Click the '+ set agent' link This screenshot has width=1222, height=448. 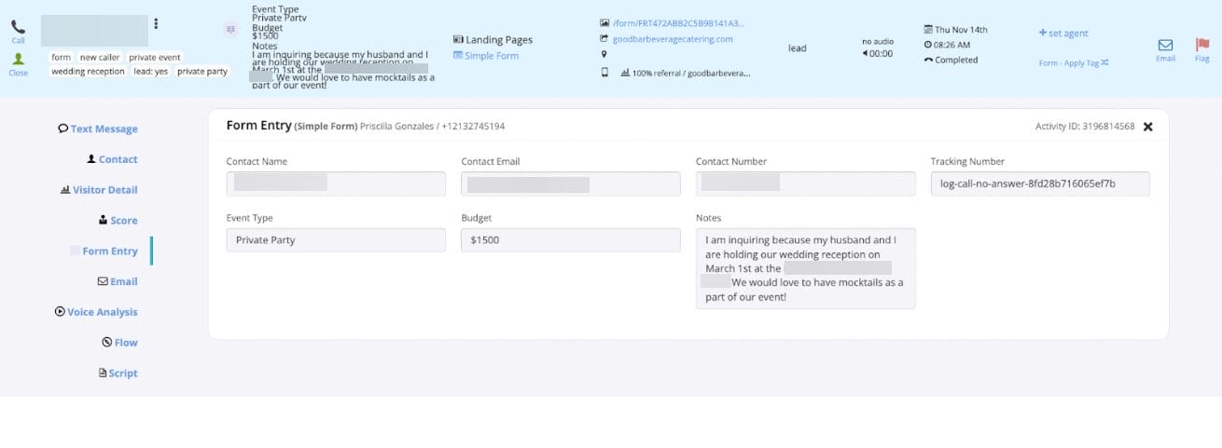click(1063, 34)
